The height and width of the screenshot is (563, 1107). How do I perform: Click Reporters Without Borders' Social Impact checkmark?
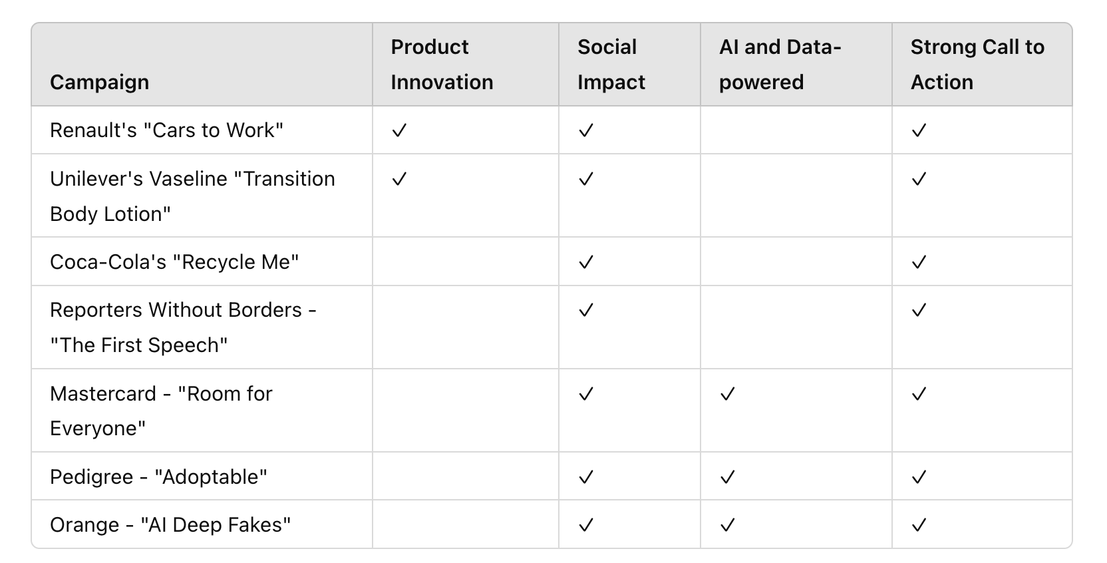[585, 310]
